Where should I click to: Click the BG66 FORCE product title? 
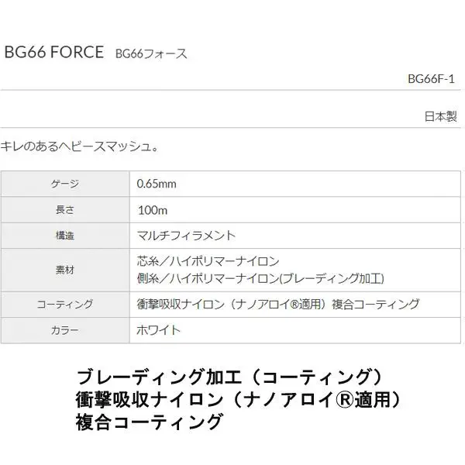pyautogui.click(x=54, y=52)
